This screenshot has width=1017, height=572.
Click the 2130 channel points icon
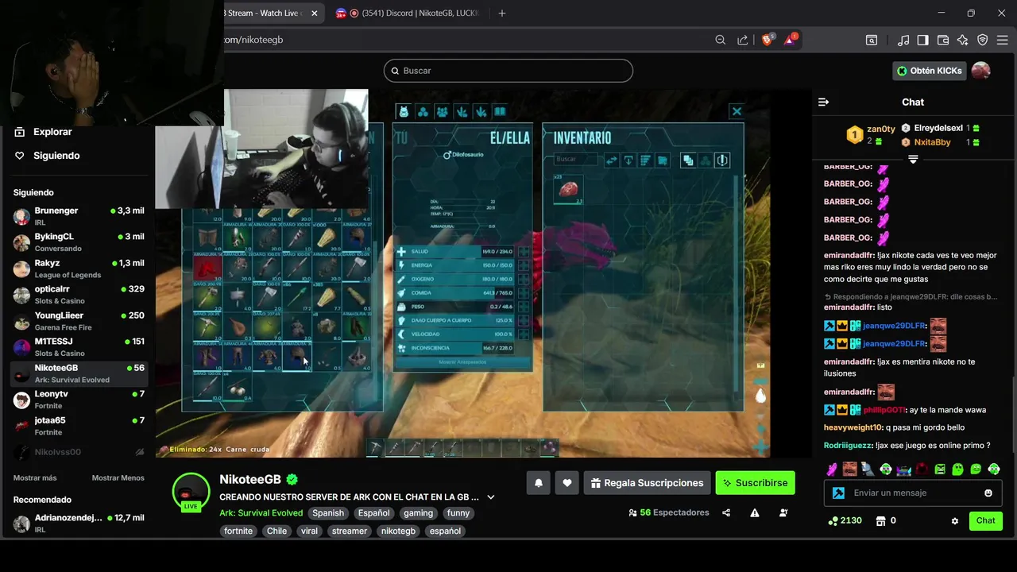click(833, 521)
